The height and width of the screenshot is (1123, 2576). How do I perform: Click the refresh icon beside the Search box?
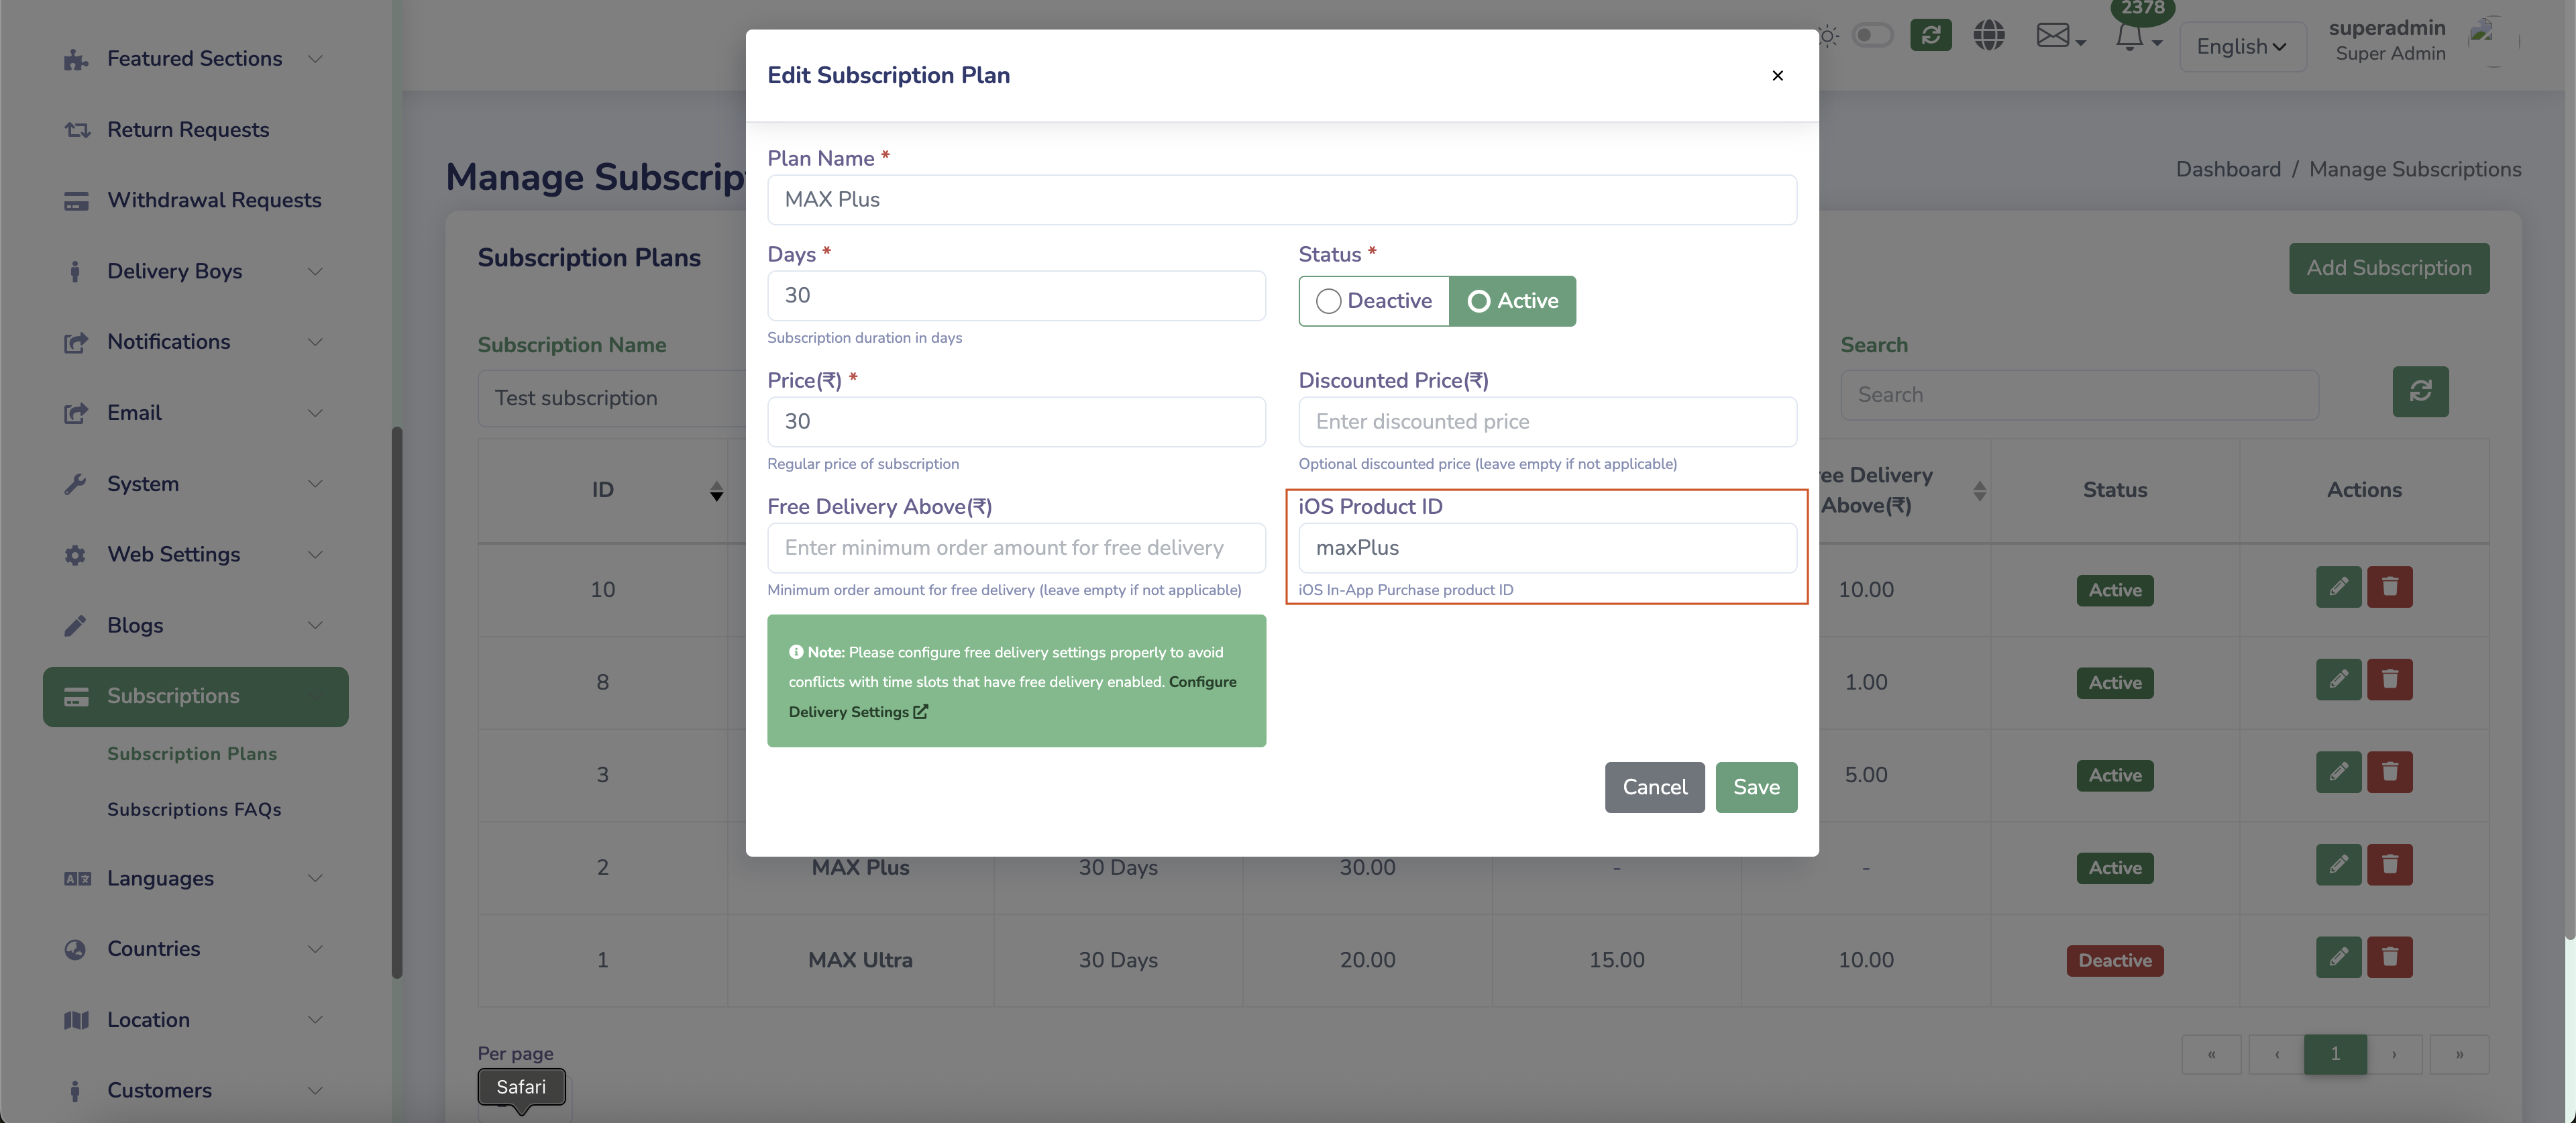[2421, 392]
